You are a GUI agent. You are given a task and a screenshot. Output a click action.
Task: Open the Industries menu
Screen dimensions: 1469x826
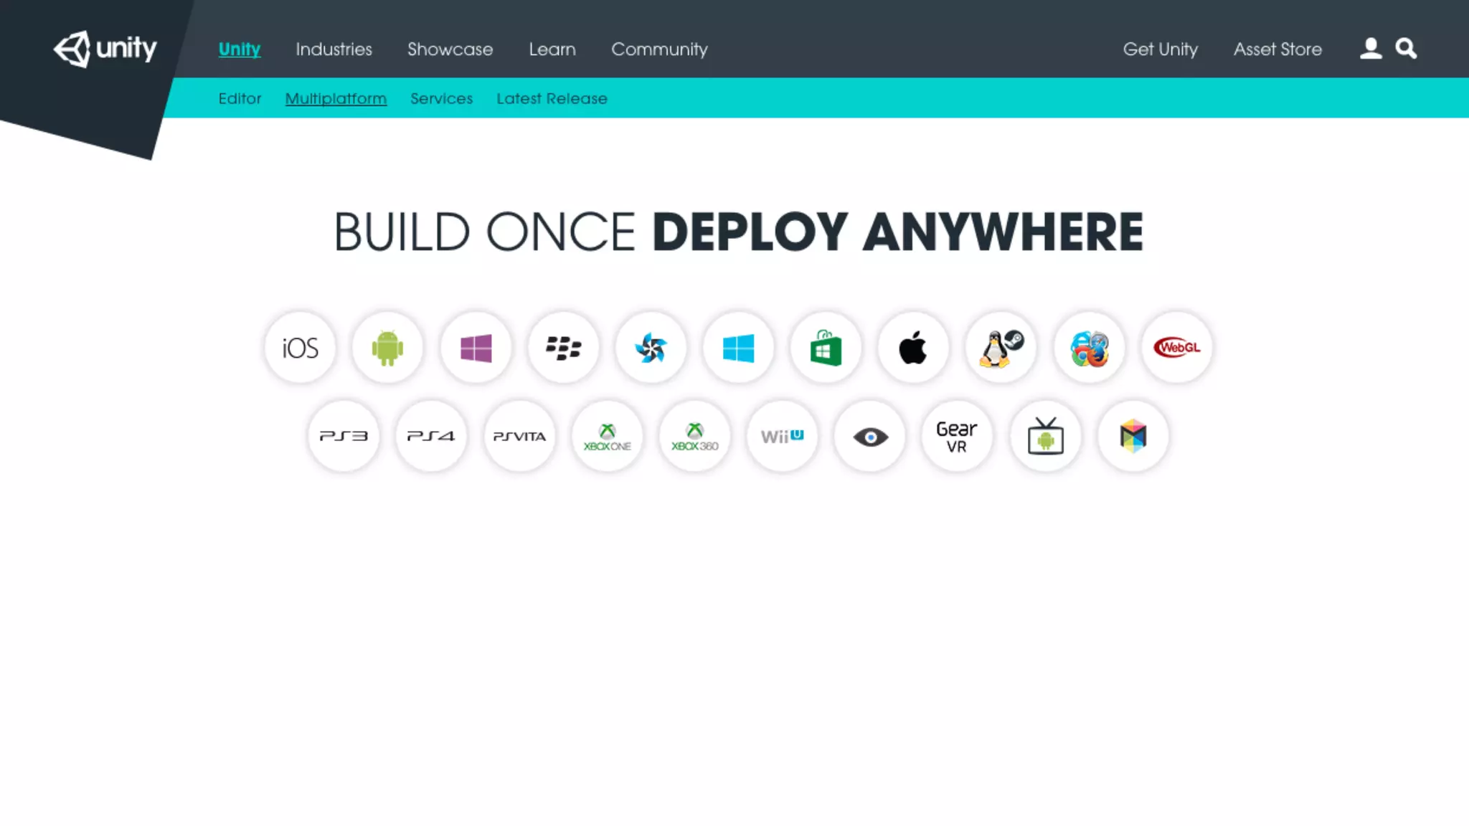coord(334,49)
